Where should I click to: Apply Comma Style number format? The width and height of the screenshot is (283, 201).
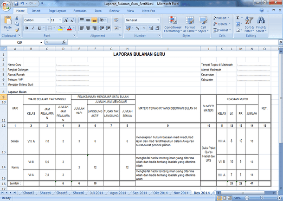(x=144, y=28)
